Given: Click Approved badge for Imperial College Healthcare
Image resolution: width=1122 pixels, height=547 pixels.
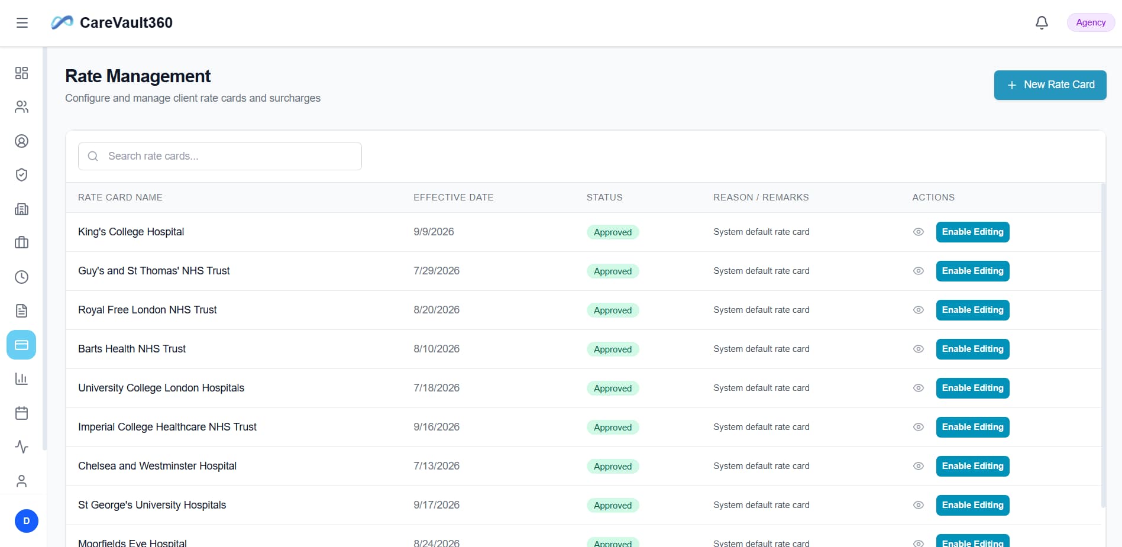Looking at the screenshot, I should pyautogui.click(x=613, y=428).
